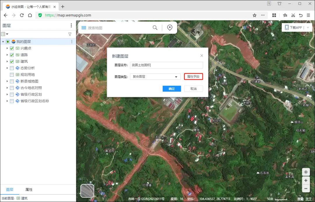Switch to the 属性 bottom tab
This screenshot has width=315, height=202.
coord(29,189)
